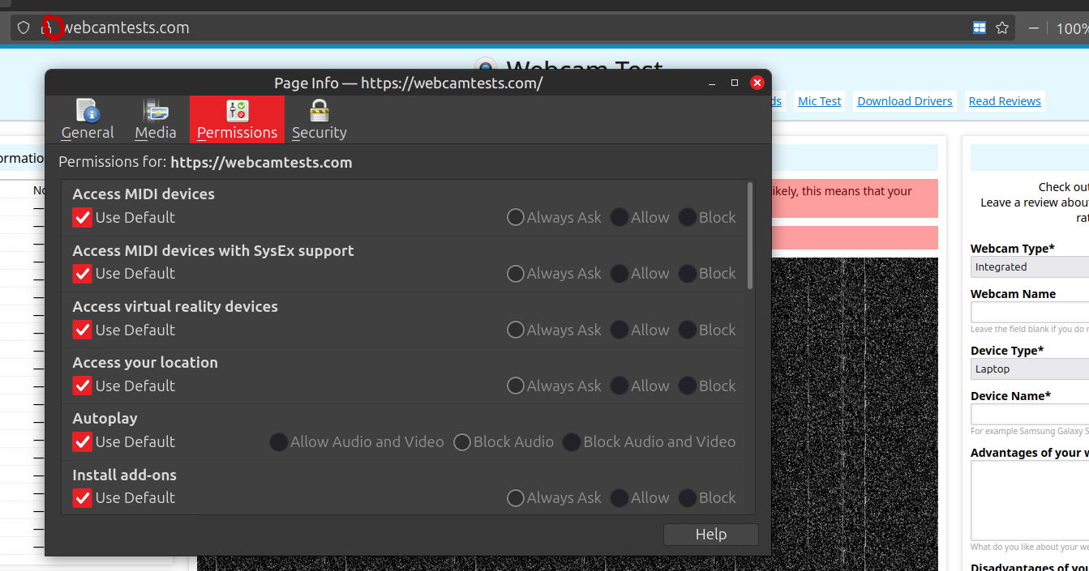The height and width of the screenshot is (571, 1089).
Task: Toggle Use Default for Access your location
Action: (x=82, y=386)
